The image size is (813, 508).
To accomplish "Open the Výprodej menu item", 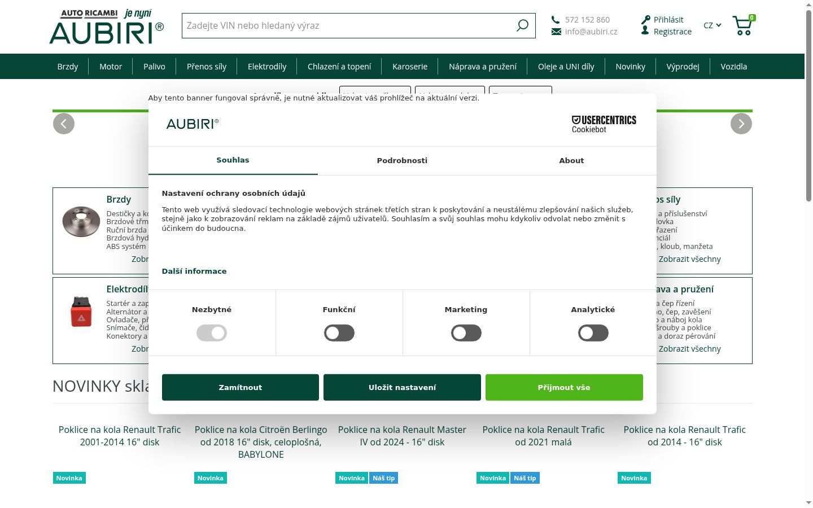I will click(683, 67).
